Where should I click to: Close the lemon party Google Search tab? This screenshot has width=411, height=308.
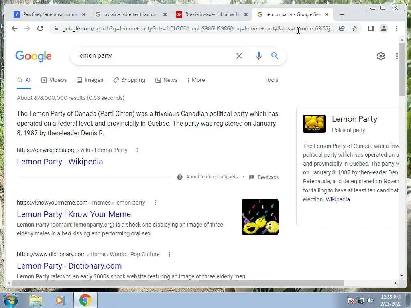pos(327,14)
